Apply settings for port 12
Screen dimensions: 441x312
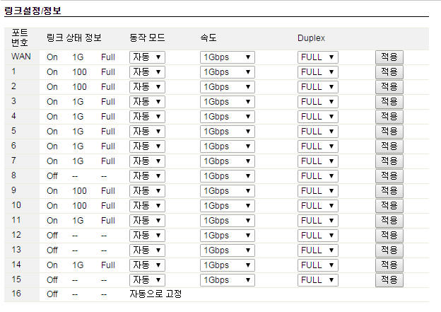click(389, 236)
